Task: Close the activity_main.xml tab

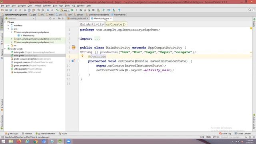Action: (87, 18)
